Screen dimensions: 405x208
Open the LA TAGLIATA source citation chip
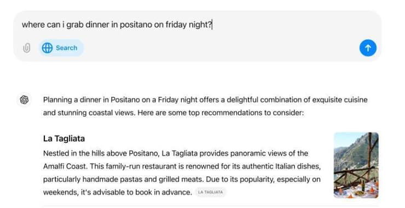(210, 192)
